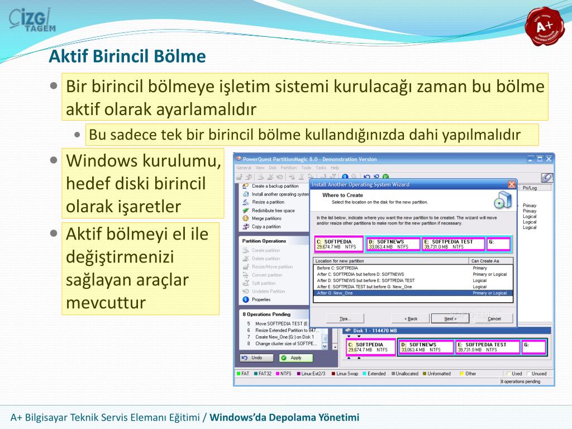The width and height of the screenshot is (572, 429).
Task: Select pending operation 5 'Move SOFTPEDIA TEST'
Action: click(278, 323)
